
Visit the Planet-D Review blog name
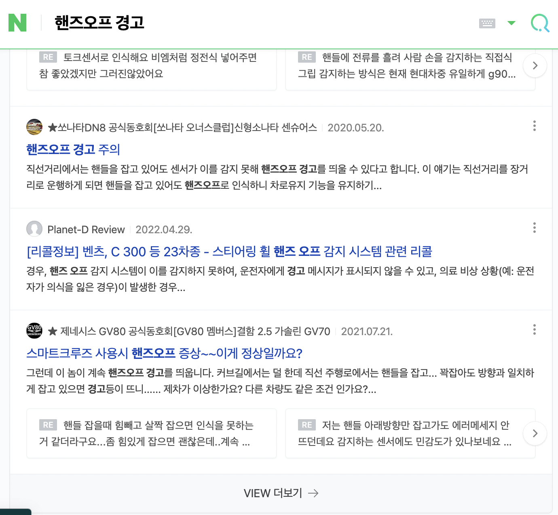86,230
